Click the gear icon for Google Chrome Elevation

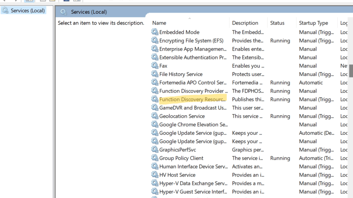pyautogui.click(x=155, y=124)
